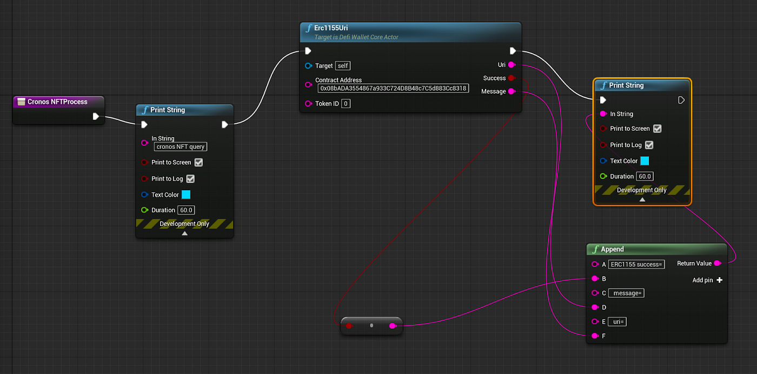
Task: Select the reroute node on the pink wire
Action: point(371,325)
